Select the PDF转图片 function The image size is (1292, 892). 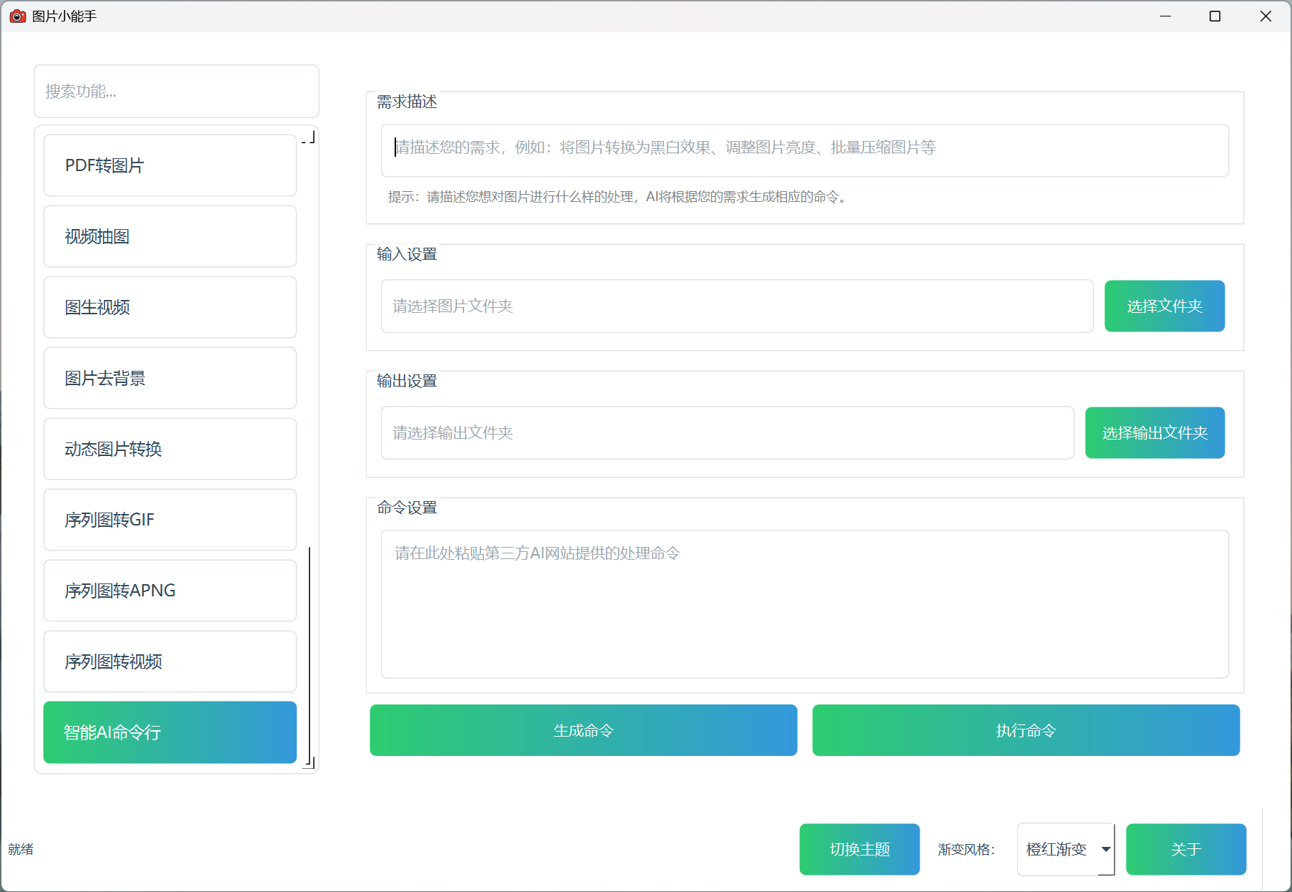click(x=170, y=165)
